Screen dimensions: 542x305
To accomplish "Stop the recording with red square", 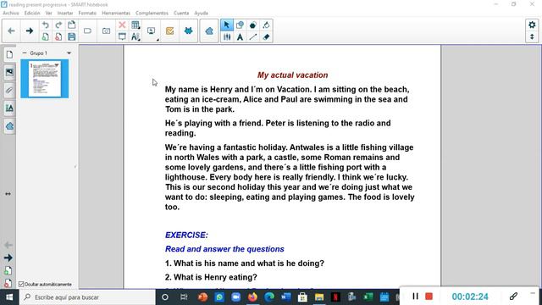I will tap(429, 297).
